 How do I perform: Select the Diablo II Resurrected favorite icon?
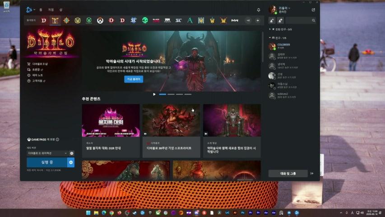tap(55, 20)
